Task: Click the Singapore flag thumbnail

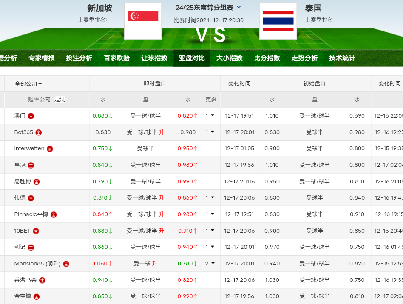Action: [143, 21]
